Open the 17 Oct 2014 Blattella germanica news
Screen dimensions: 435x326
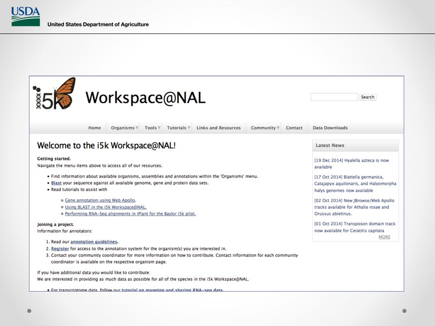pyautogui.click(x=355, y=183)
